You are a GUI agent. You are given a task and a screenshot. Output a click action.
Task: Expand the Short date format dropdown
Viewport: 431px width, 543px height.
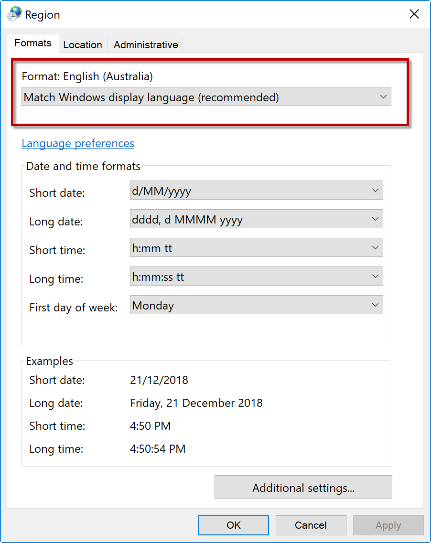tap(256, 191)
